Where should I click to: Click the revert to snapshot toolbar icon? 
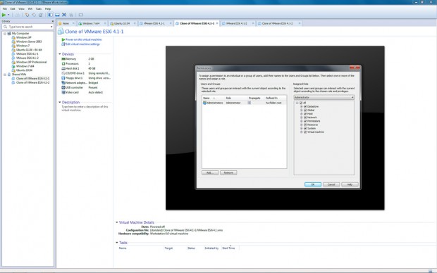click(34, 15)
